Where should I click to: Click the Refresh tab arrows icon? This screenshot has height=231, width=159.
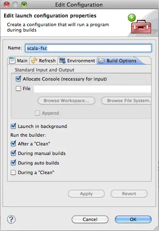pos(34,61)
